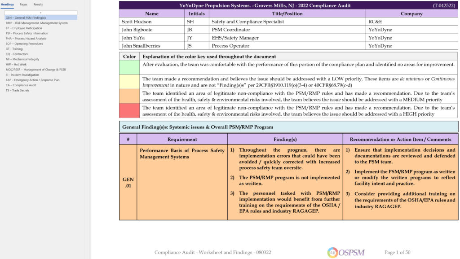Click the 'Page 1 of 50' footer text

(x=397, y=252)
